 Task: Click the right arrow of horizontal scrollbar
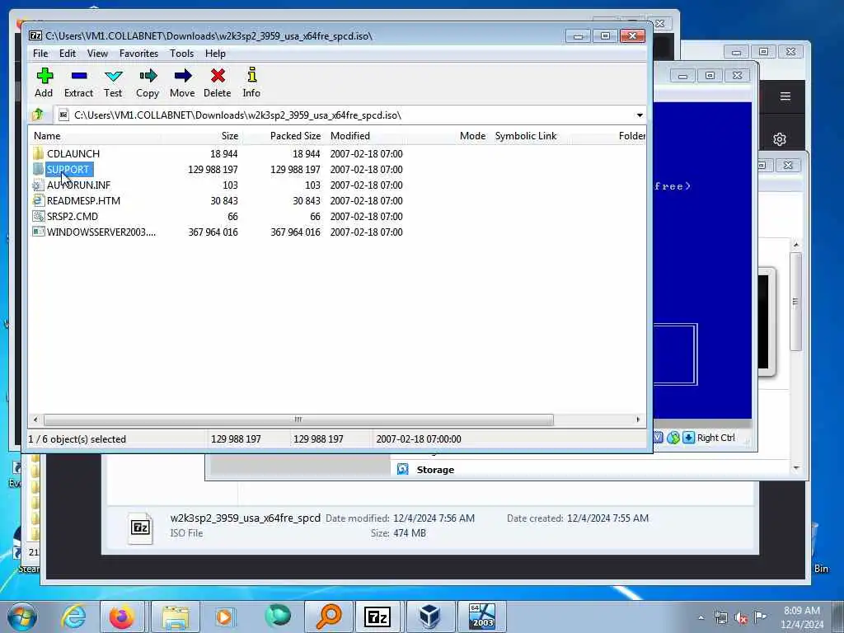click(639, 420)
